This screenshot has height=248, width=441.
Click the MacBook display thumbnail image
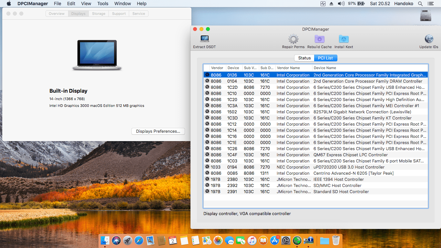97,55
